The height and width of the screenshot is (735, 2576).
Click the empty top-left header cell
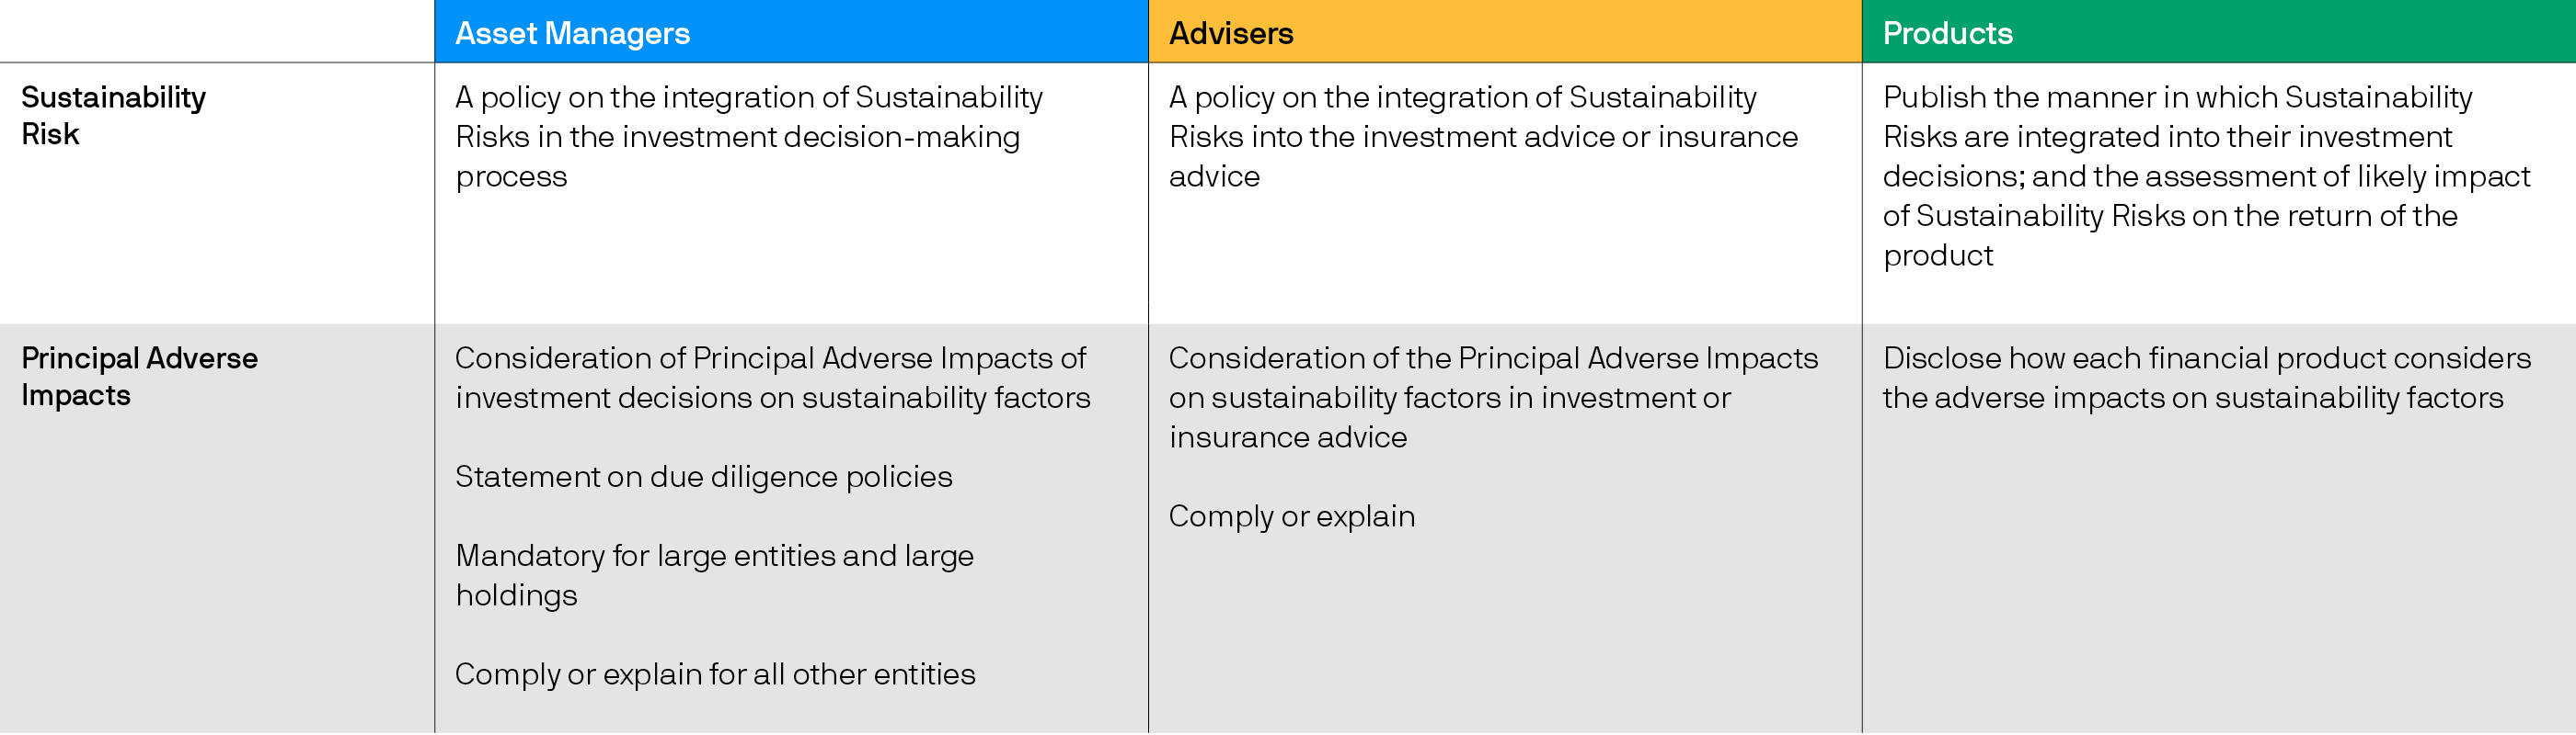[x=217, y=31]
